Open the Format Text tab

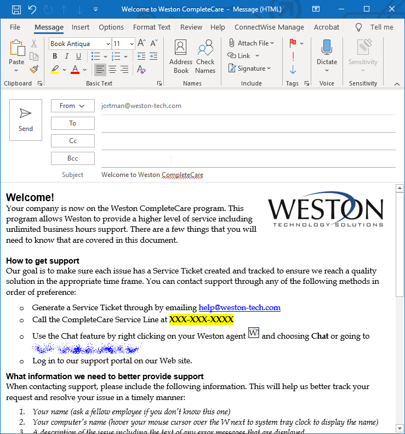[152, 27]
